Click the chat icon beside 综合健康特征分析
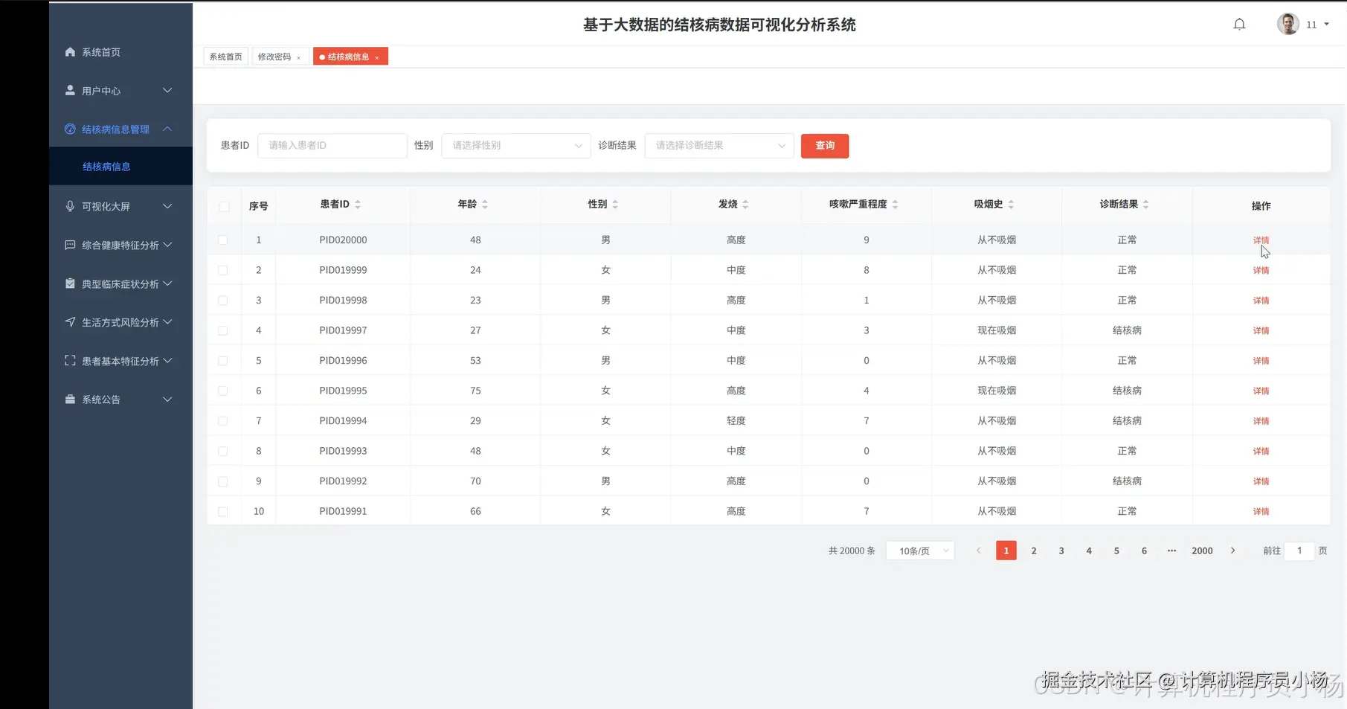 70,245
